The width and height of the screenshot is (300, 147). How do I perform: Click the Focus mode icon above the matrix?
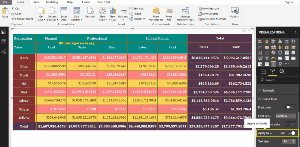coord(244,30)
